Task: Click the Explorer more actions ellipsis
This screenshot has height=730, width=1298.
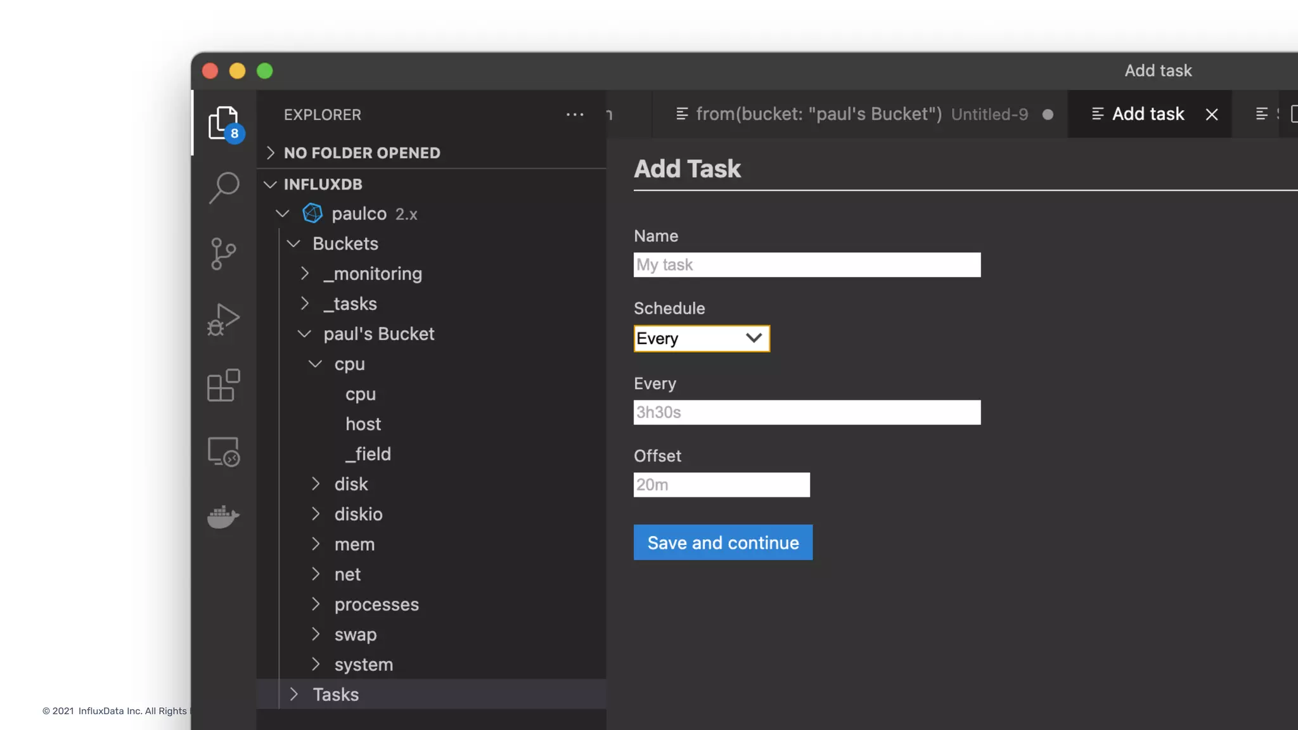Action: (574, 115)
